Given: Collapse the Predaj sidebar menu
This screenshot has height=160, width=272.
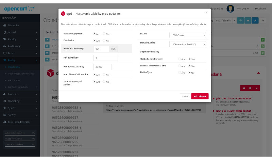Looking at the screenshot, I should [20, 60].
